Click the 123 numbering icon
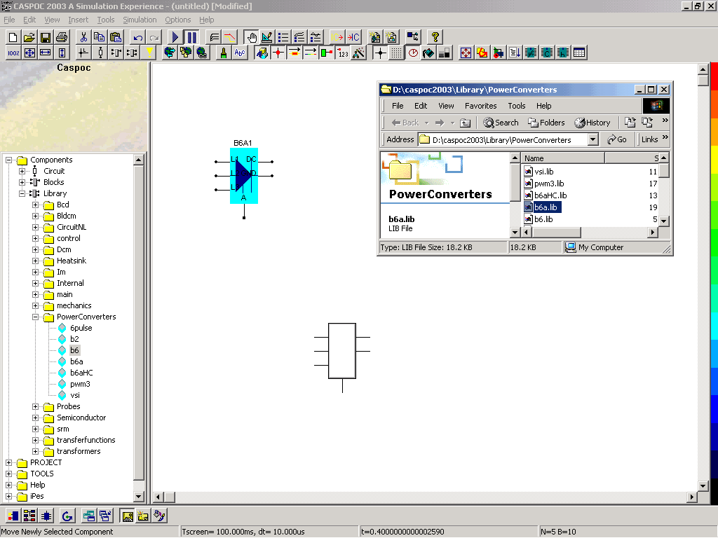Image resolution: width=718 pixels, height=538 pixels. pos(343,53)
